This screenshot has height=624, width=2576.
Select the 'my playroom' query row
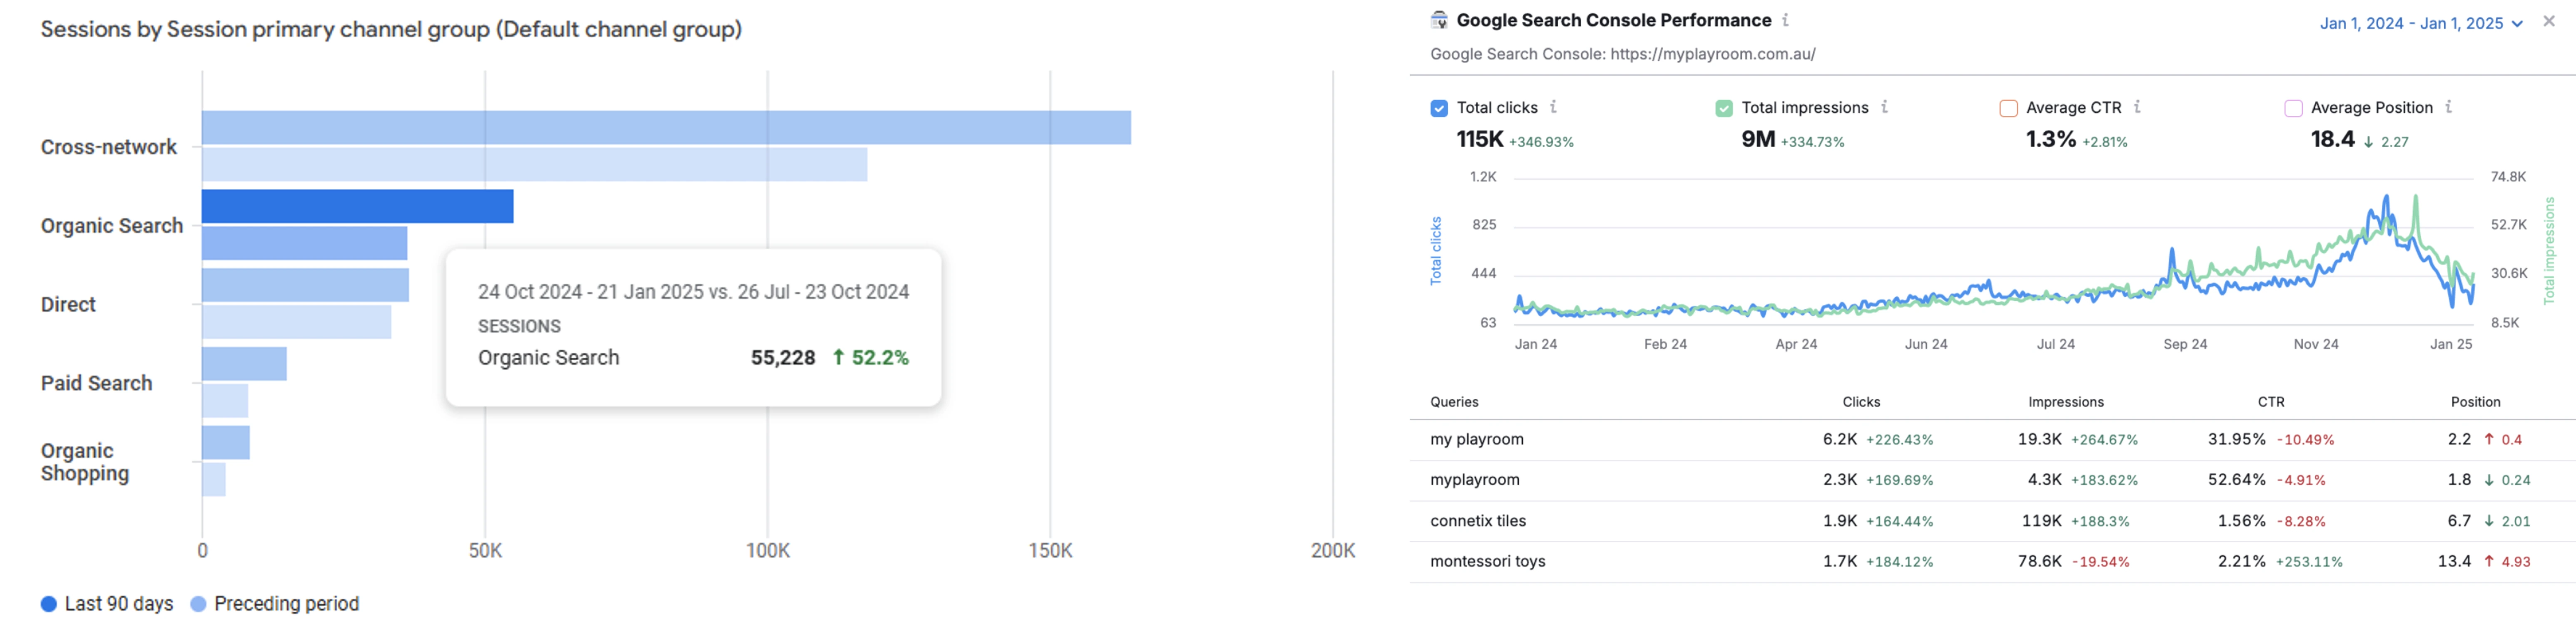point(1992,439)
